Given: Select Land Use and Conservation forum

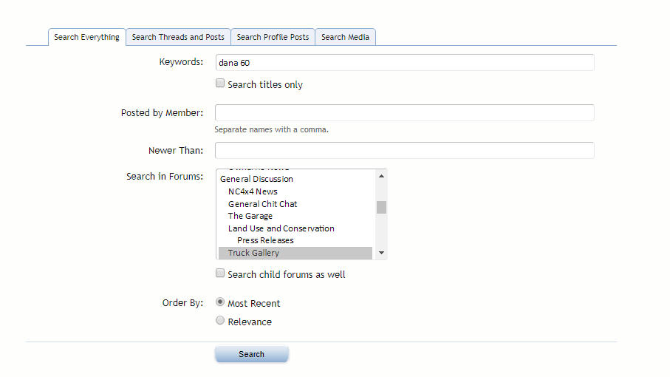Looking at the screenshot, I should click(x=281, y=228).
